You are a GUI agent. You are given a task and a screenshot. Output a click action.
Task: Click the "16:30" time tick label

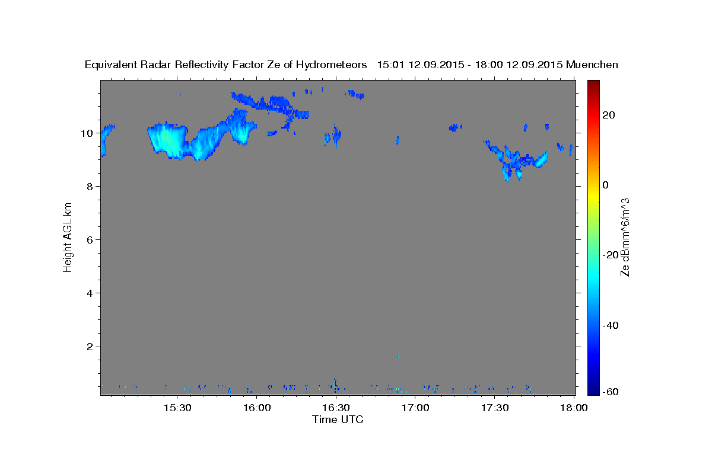click(x=336, y=408)
